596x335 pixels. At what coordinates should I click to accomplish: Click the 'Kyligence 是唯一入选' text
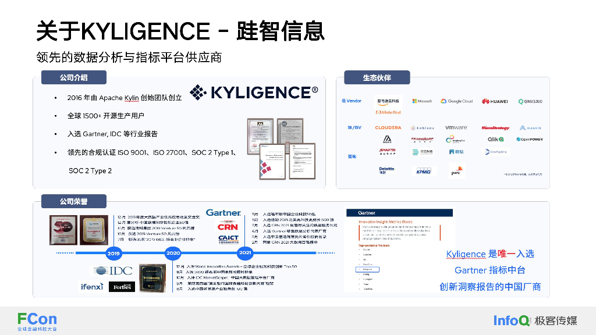pyautogui.click(x=490, y=254)
